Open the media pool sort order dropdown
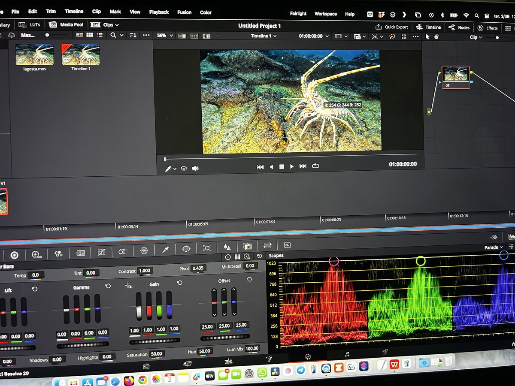 133,35
